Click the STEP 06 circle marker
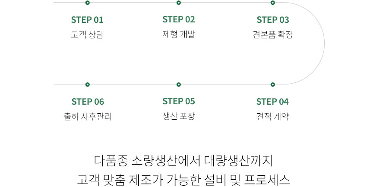This screenshot has width=367, height=187. point(88,84)
